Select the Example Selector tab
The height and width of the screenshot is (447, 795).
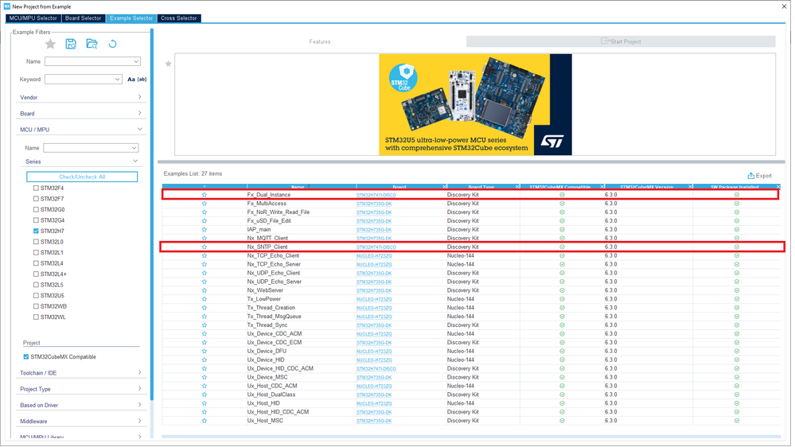point(131,18)
